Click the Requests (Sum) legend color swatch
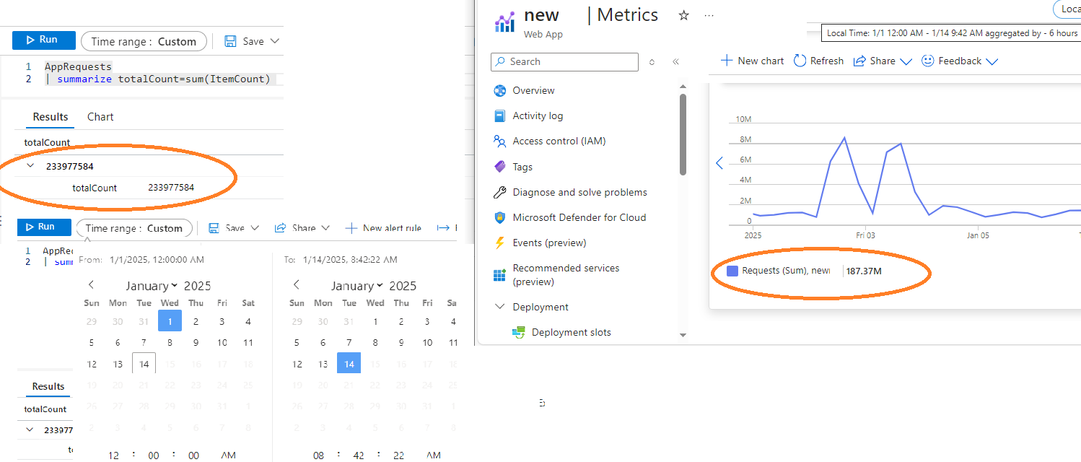 pyautogui.click(x=732, y=271)
